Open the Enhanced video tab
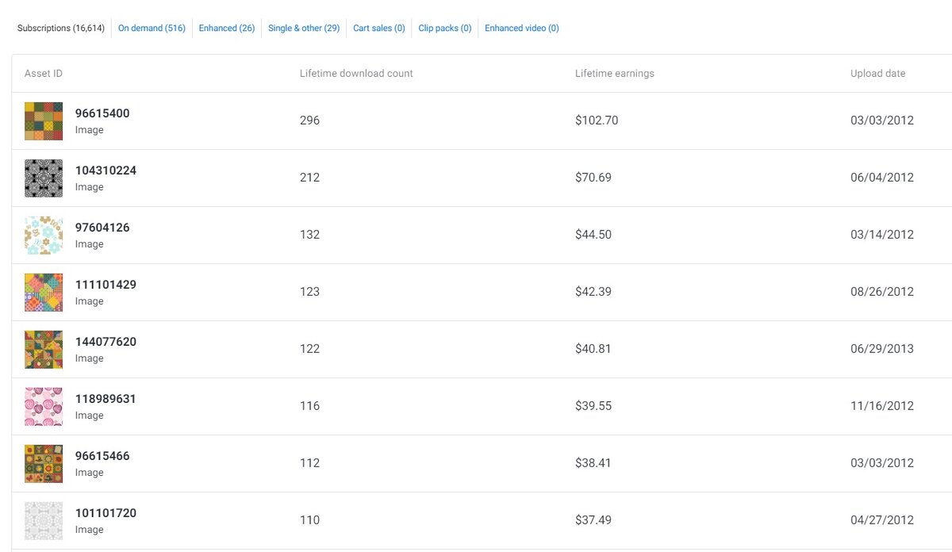This screenshot has width=952, height=552. point(522,29)
